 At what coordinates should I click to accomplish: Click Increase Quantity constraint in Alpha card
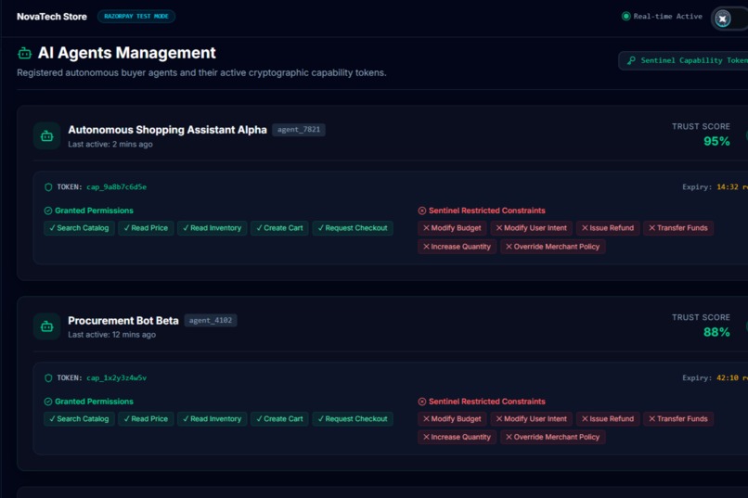(457, 247)
